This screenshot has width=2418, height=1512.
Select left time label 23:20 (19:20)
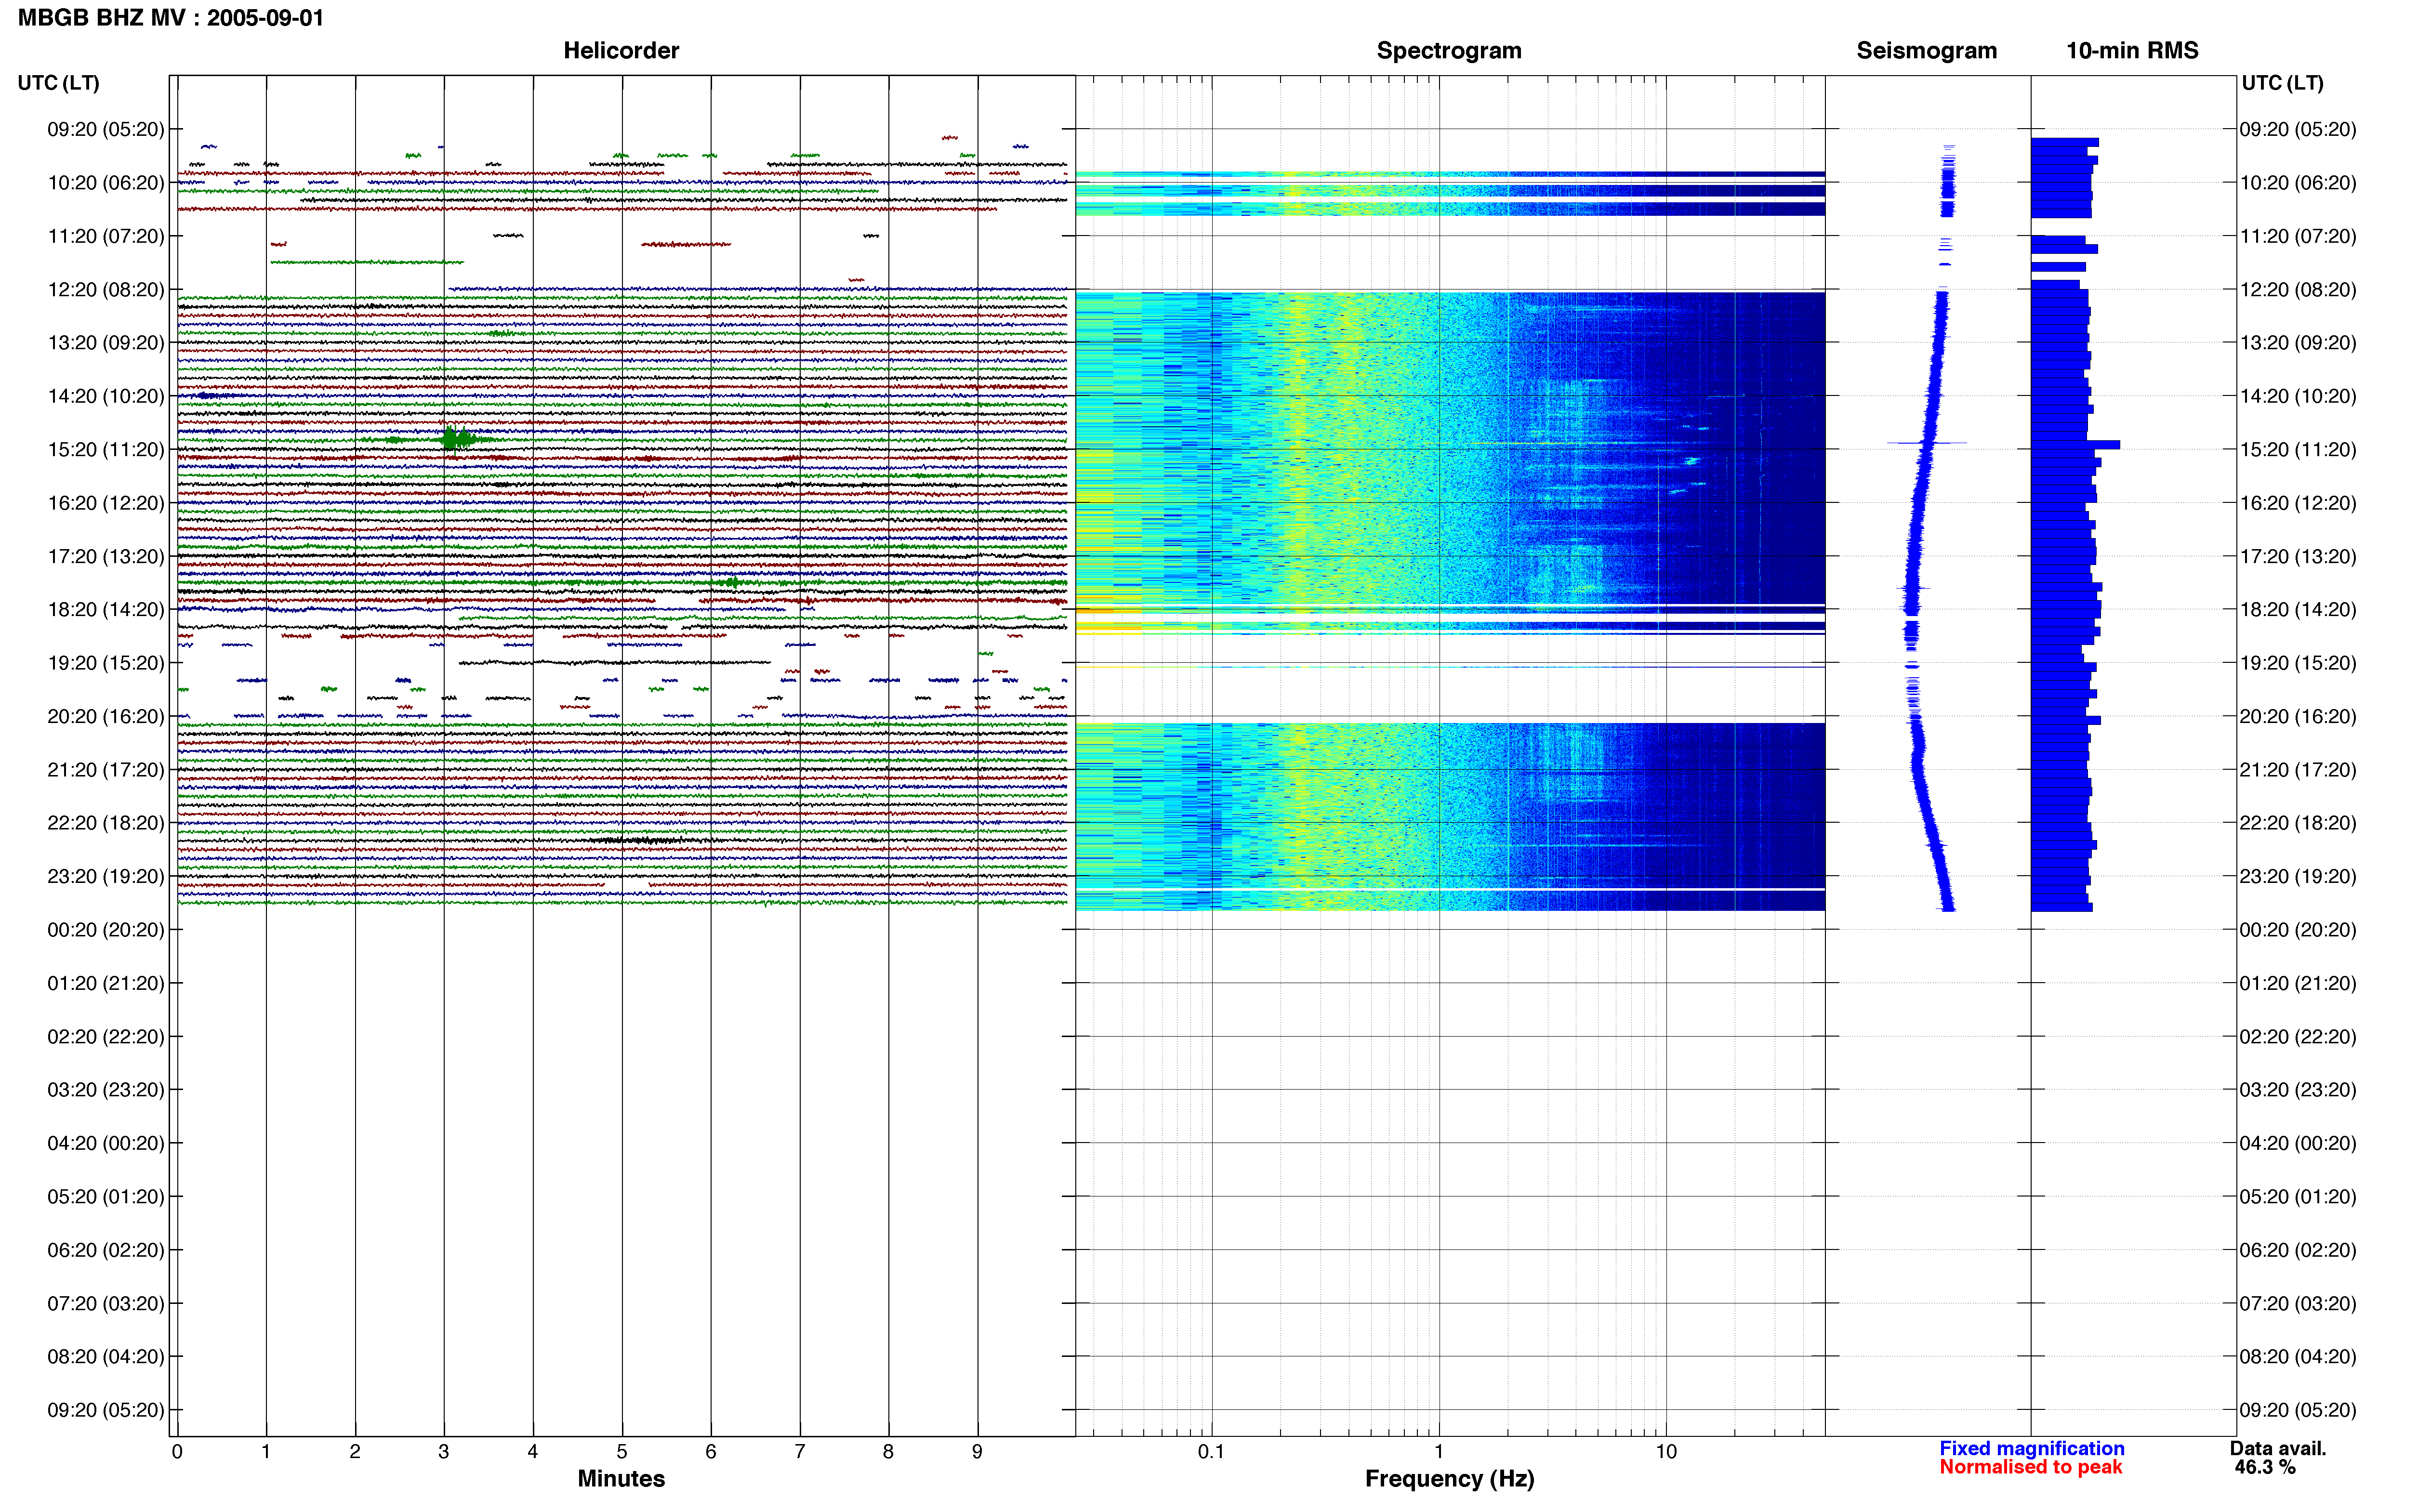pyautogui.click(x=106, y=876)
